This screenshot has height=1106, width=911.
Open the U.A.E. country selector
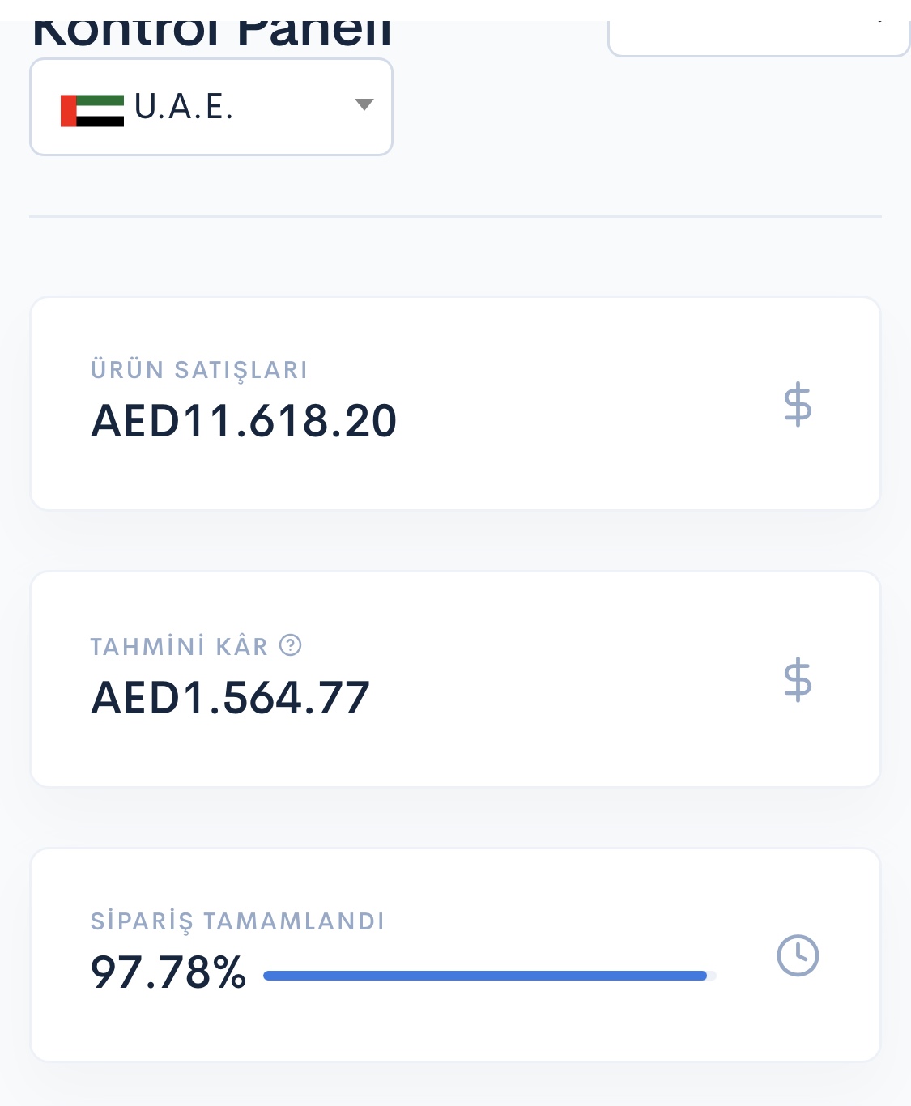[x=211, y=107]
